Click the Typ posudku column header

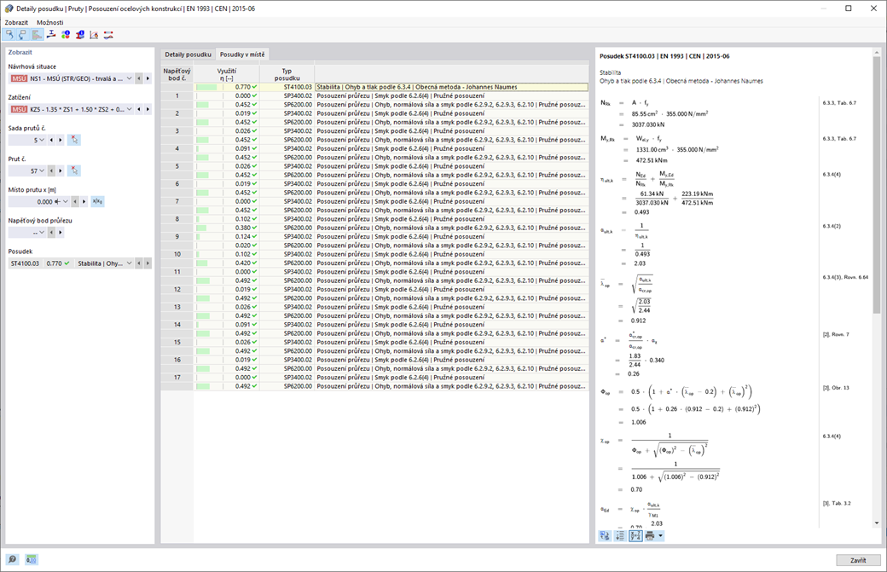(x=287, y=74)
